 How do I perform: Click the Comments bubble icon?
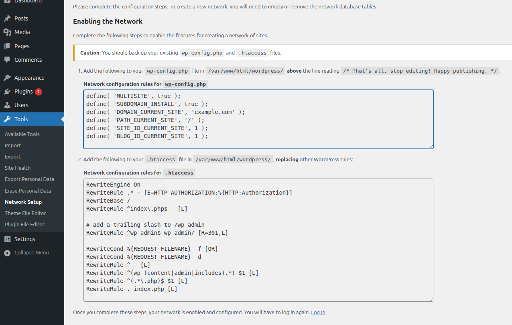(7, 60)
